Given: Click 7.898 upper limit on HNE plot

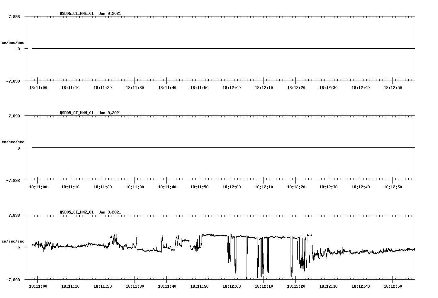Looking at the screenshot, I should click(14, 16).
